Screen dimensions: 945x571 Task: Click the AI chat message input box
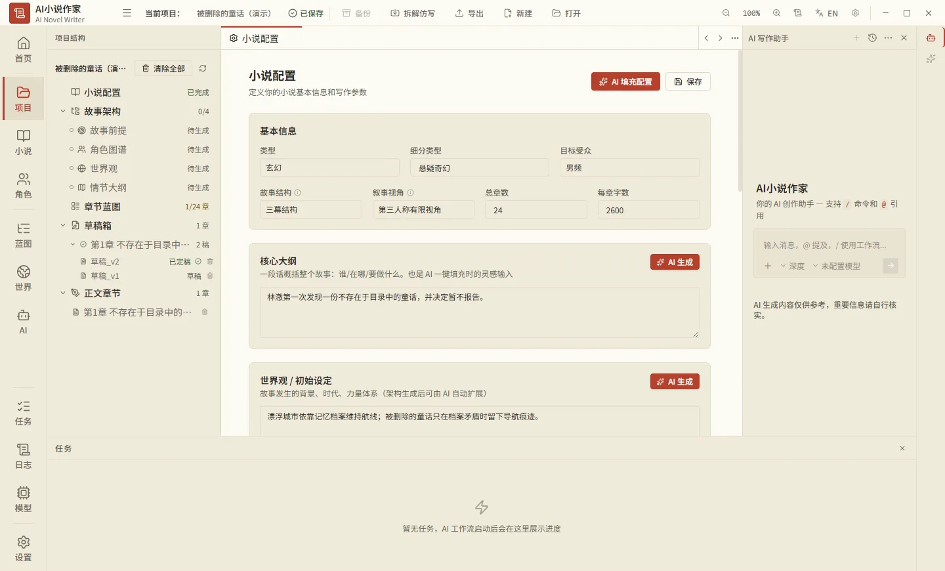[x=829, y=245]
